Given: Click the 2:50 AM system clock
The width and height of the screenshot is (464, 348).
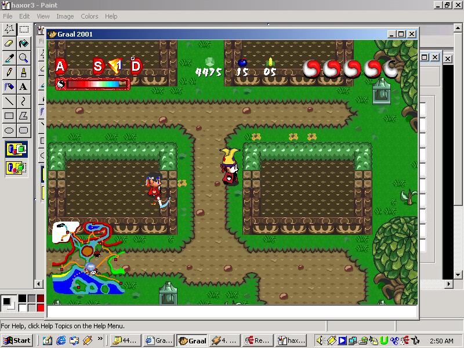Looking at the screenshot, I should [441, 341].
